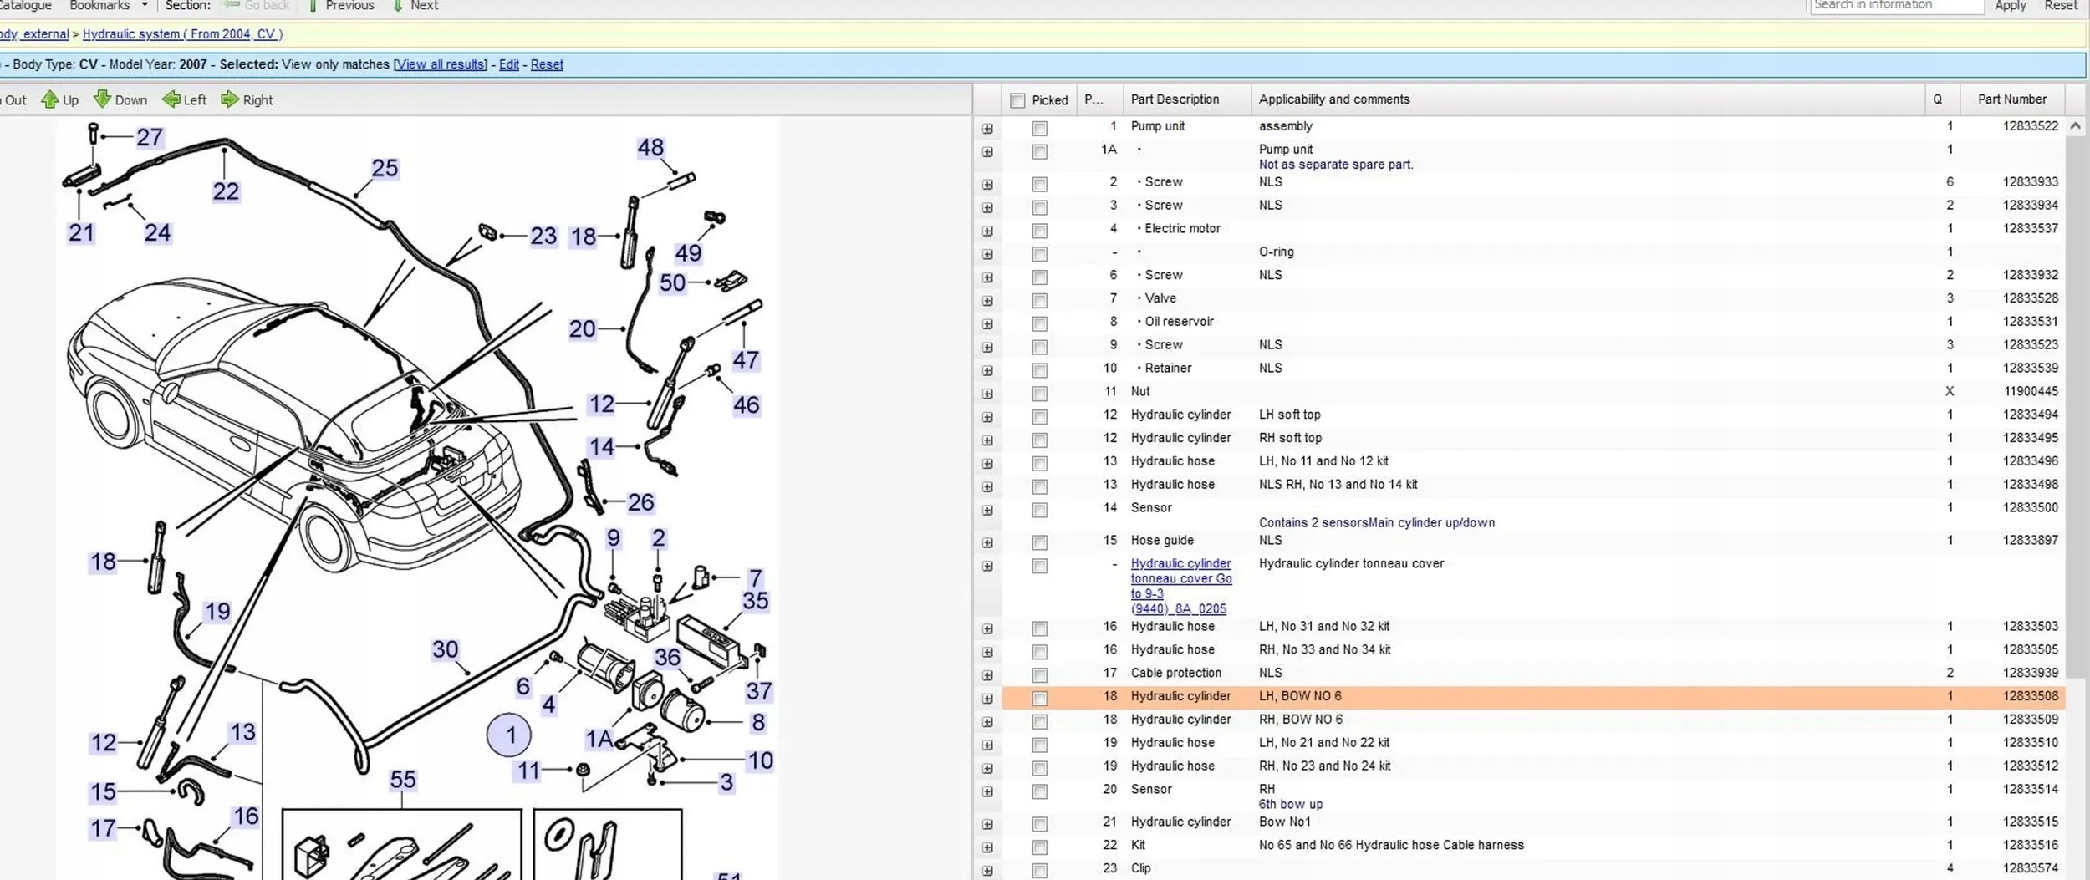
Task: Sort by Applicability and comments column
Action: point(1588,99)
